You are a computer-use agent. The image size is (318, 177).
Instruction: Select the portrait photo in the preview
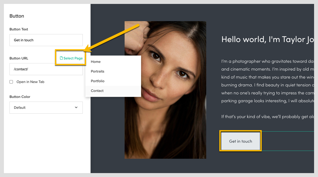coord(165,90)
